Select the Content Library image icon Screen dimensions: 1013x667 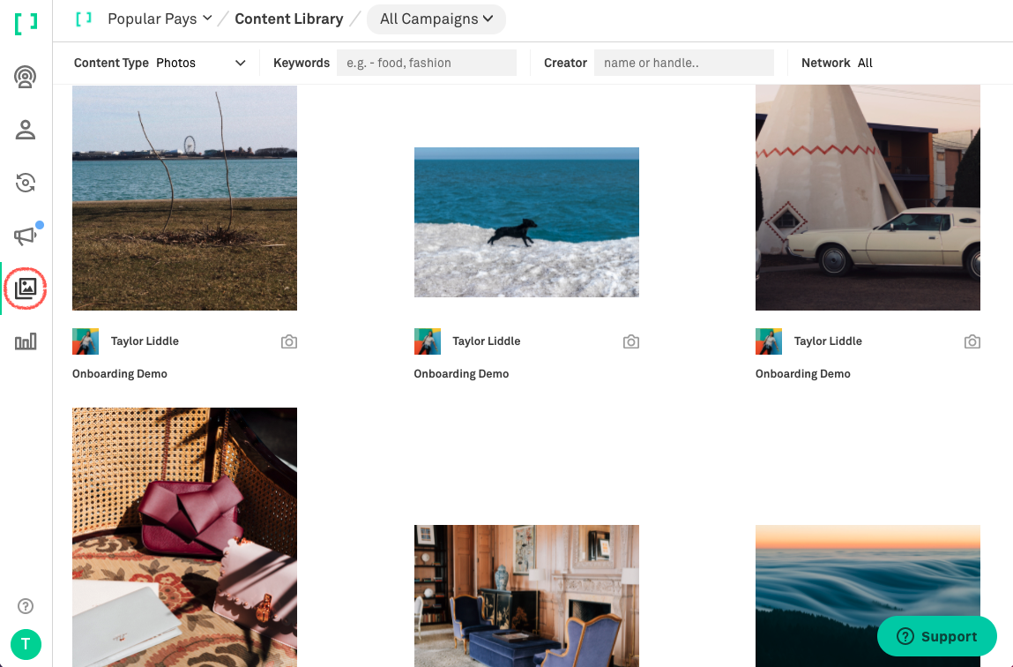pos(26,289)
